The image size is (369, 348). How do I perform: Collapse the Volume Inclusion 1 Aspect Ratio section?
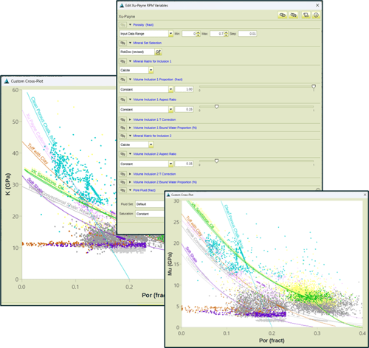coord(130,100)
